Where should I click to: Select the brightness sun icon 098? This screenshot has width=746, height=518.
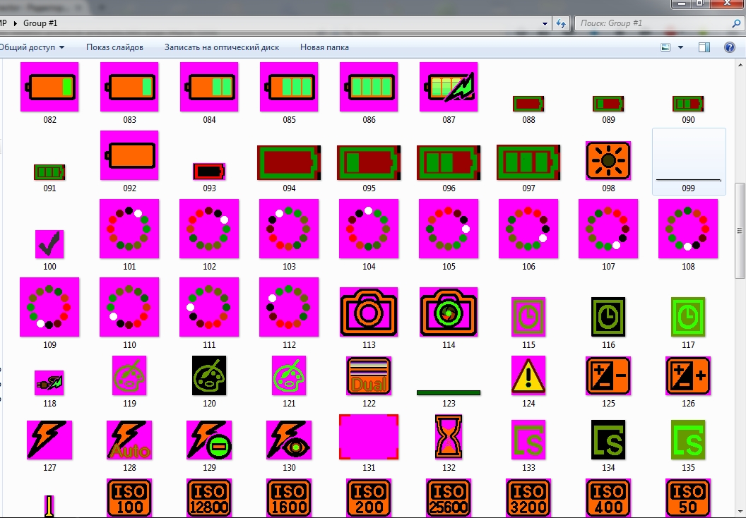point(608,160)
